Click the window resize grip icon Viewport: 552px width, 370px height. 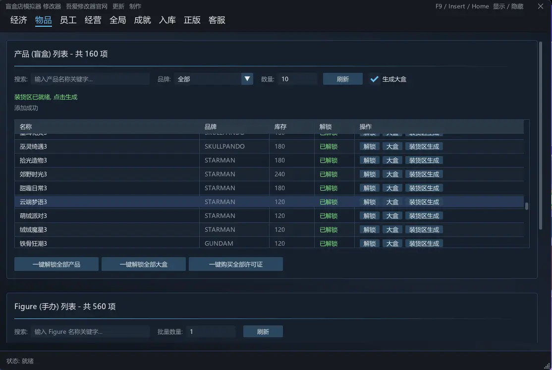547,366
